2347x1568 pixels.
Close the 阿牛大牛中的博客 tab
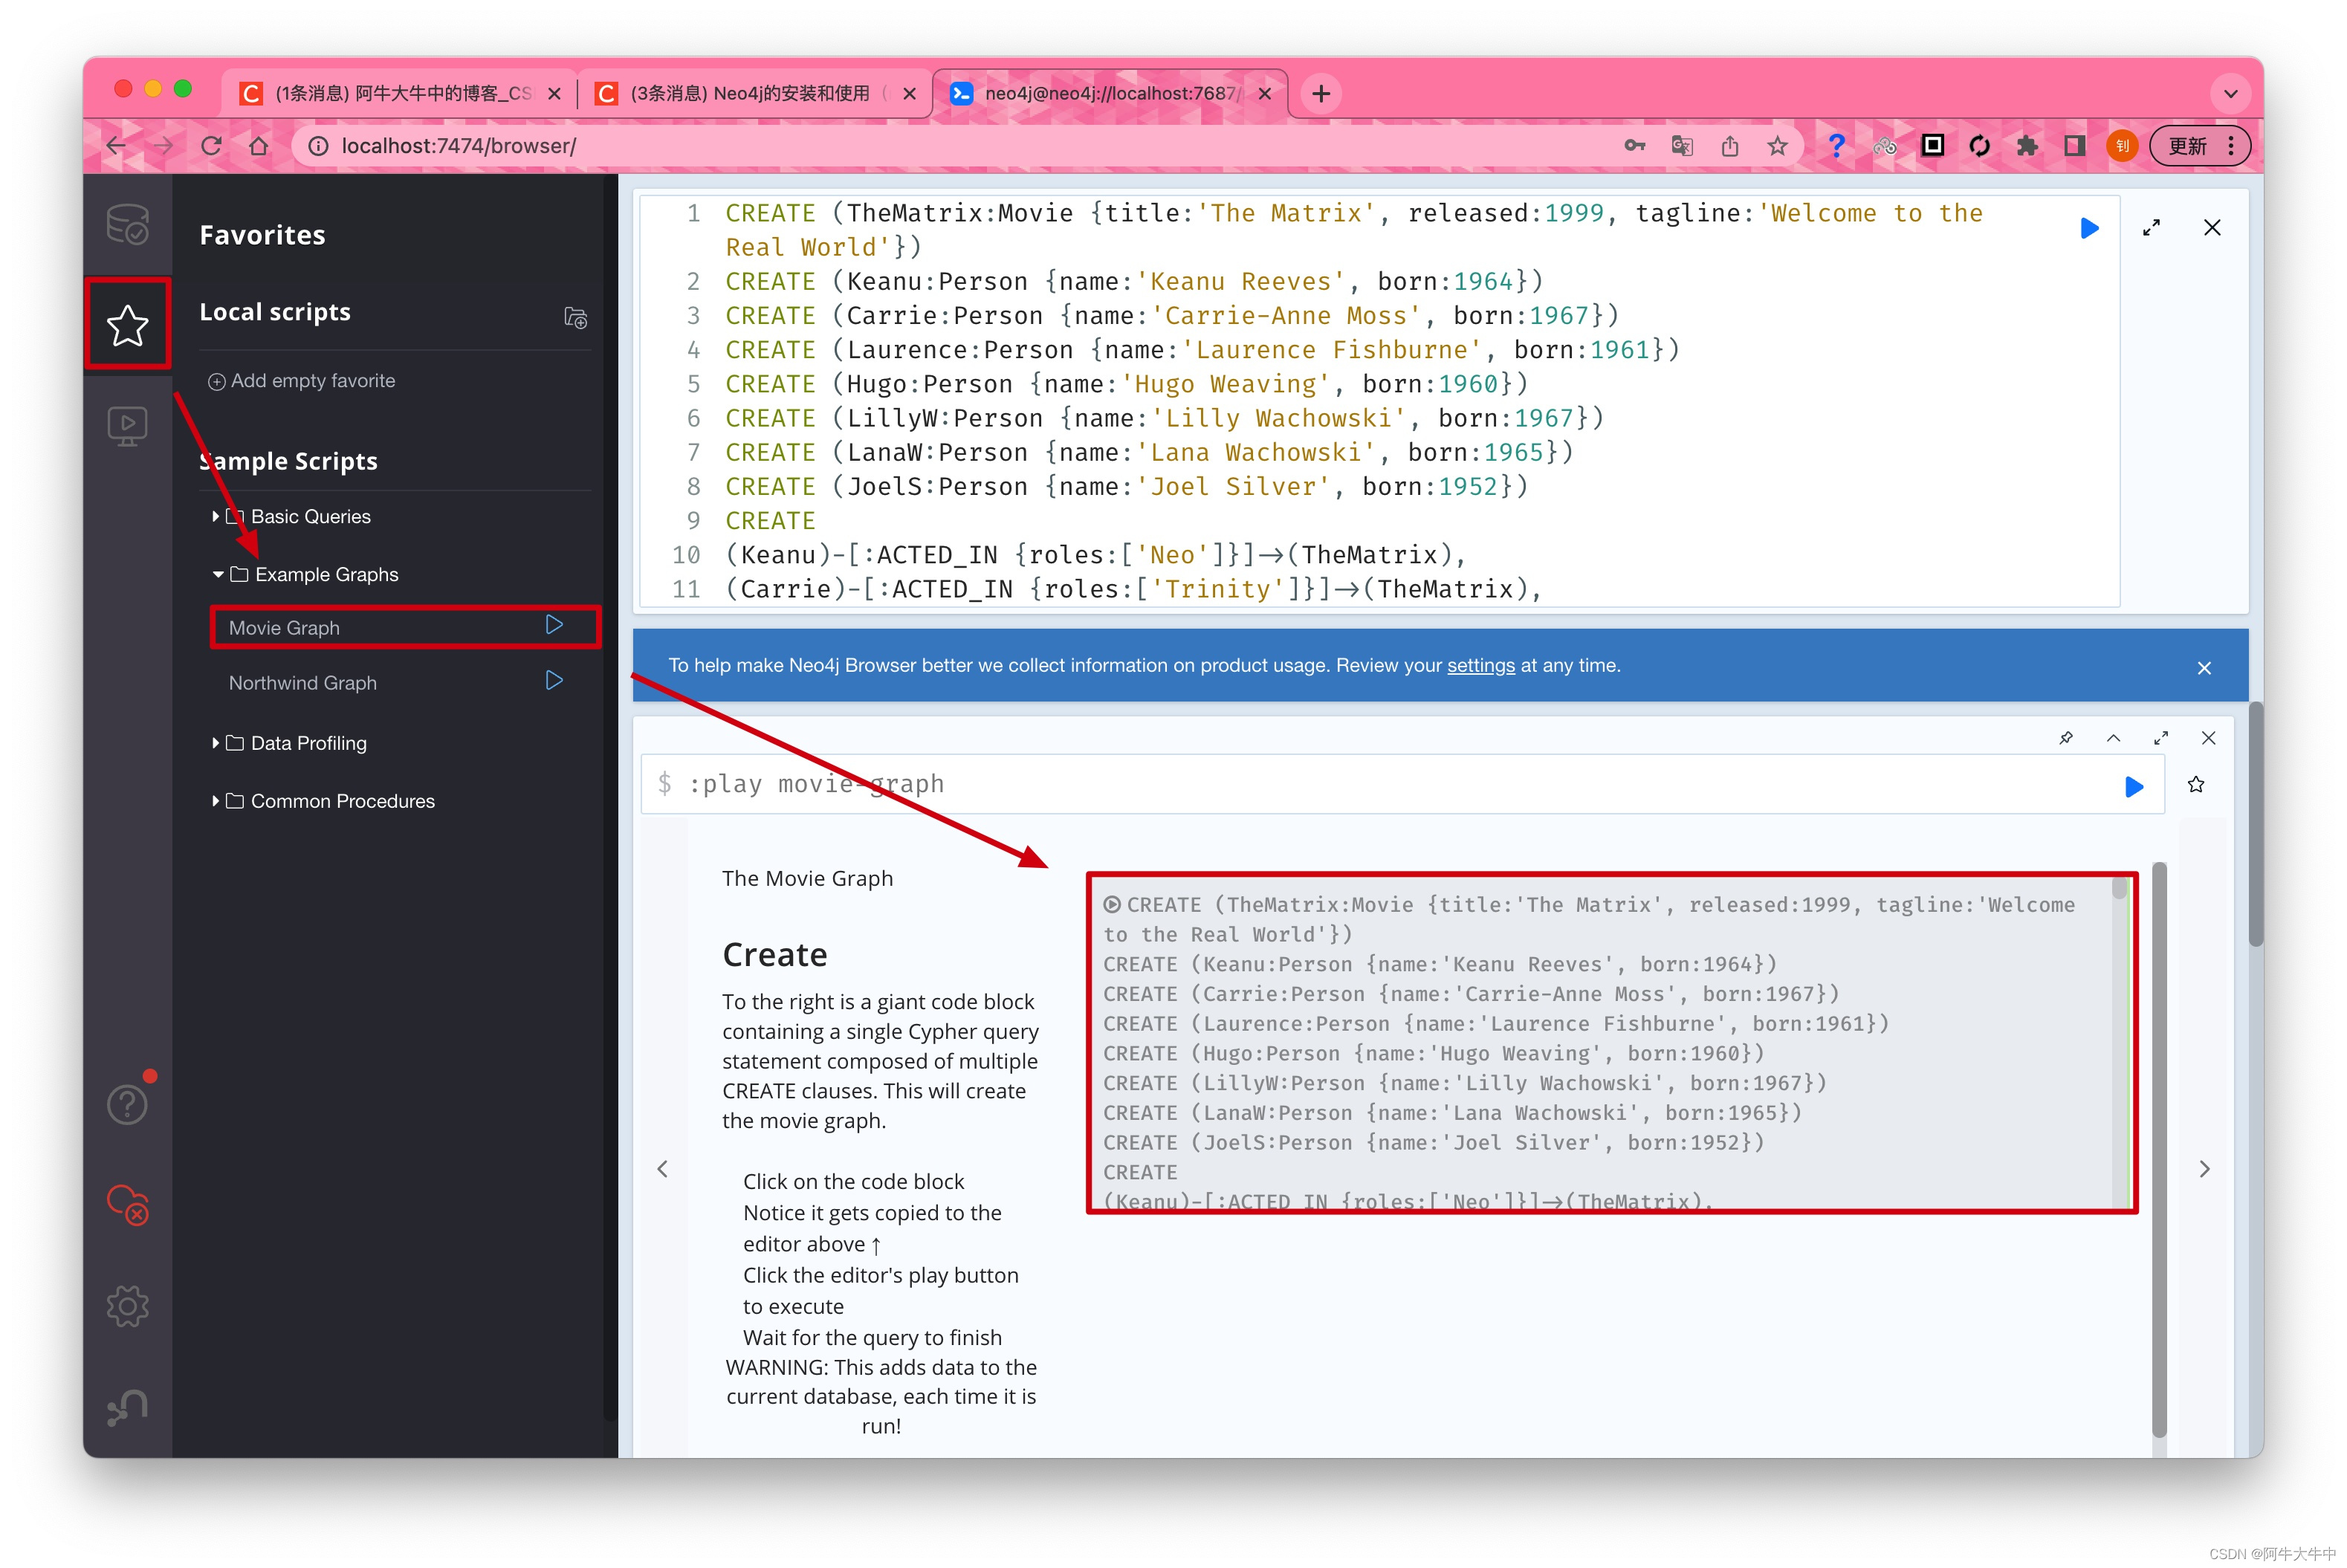point(554,94)
